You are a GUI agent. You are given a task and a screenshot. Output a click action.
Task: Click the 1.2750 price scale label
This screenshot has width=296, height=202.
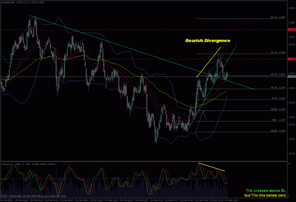[x=292, y=103]
